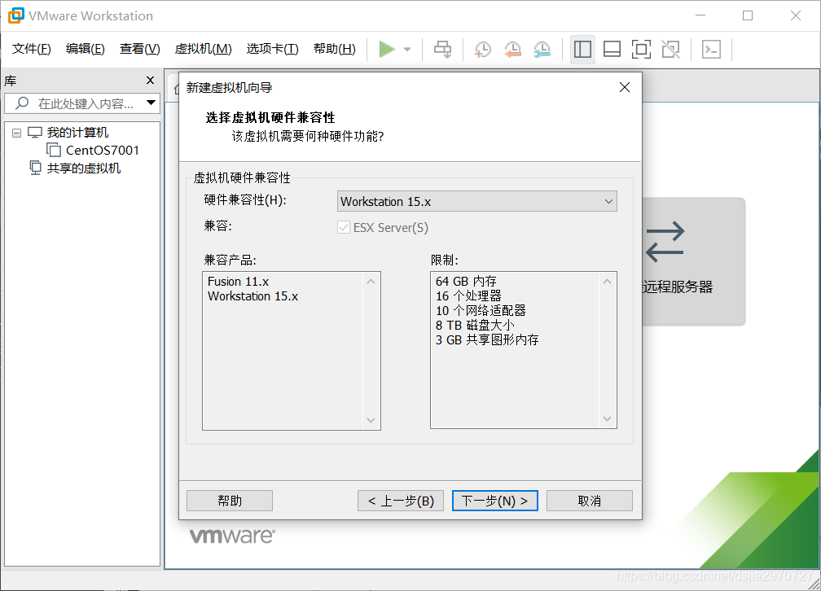Toggle the Show Library sidebar icon
This screenshot has height=591, width=821.
tap(582, 49)
